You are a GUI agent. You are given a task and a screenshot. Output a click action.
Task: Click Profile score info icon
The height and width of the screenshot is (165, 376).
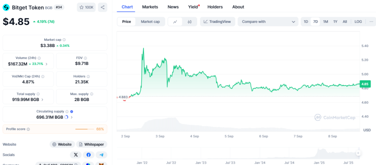click(28, 129)
